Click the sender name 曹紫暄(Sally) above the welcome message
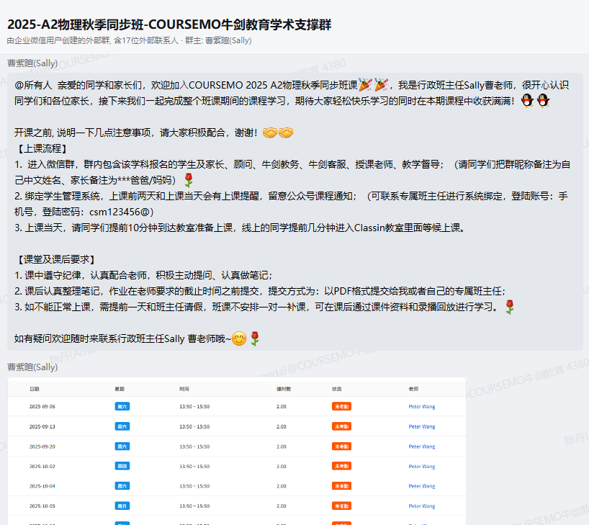Viewport: 589px width, 525px height. [x=32, y=63]
